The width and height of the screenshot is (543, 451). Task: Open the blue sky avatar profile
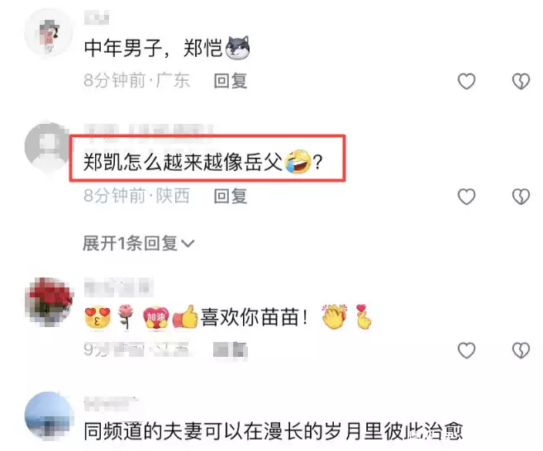pyautogui.click(x=49, y=415)
